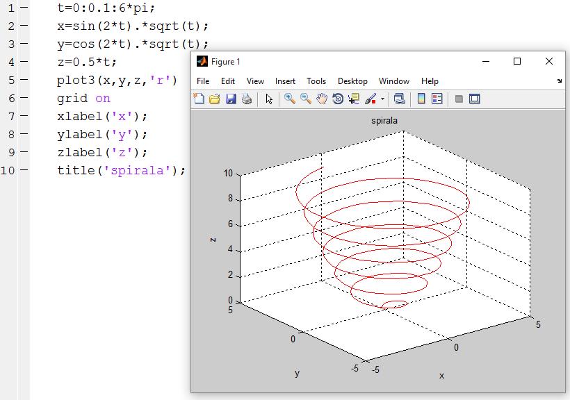The height and width of the screenshot is (400, 570).
Task: Maximize the Figure 1 window
Action: pos(517,61)
